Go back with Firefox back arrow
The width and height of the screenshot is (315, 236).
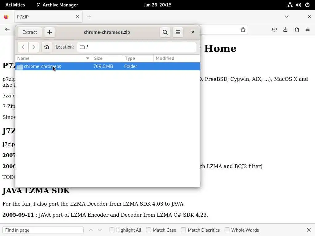(7, 30)
